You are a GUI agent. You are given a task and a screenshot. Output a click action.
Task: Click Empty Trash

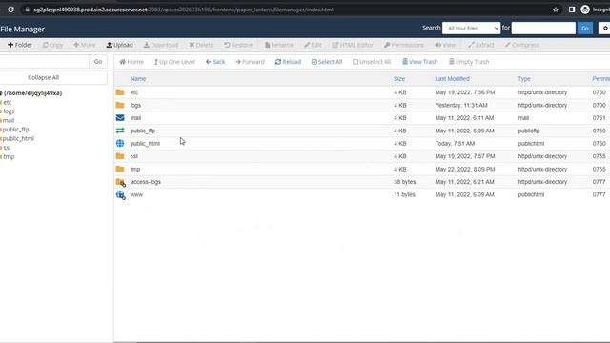click(469, 62)
